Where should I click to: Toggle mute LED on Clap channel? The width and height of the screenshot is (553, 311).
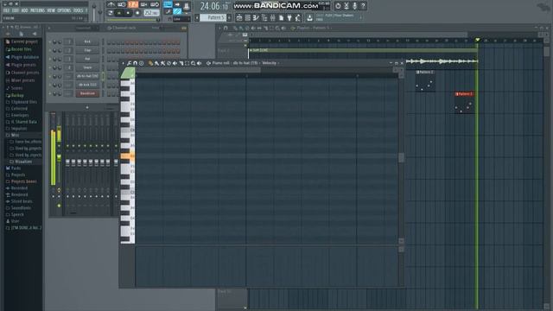50,50
